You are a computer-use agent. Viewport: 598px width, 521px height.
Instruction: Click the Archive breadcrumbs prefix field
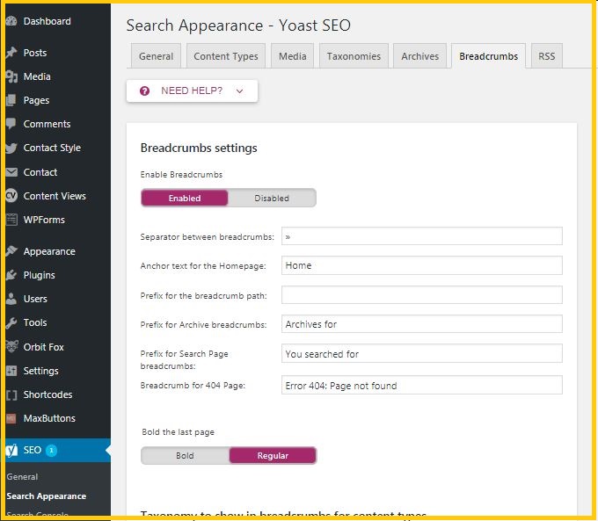click(422, 324)
